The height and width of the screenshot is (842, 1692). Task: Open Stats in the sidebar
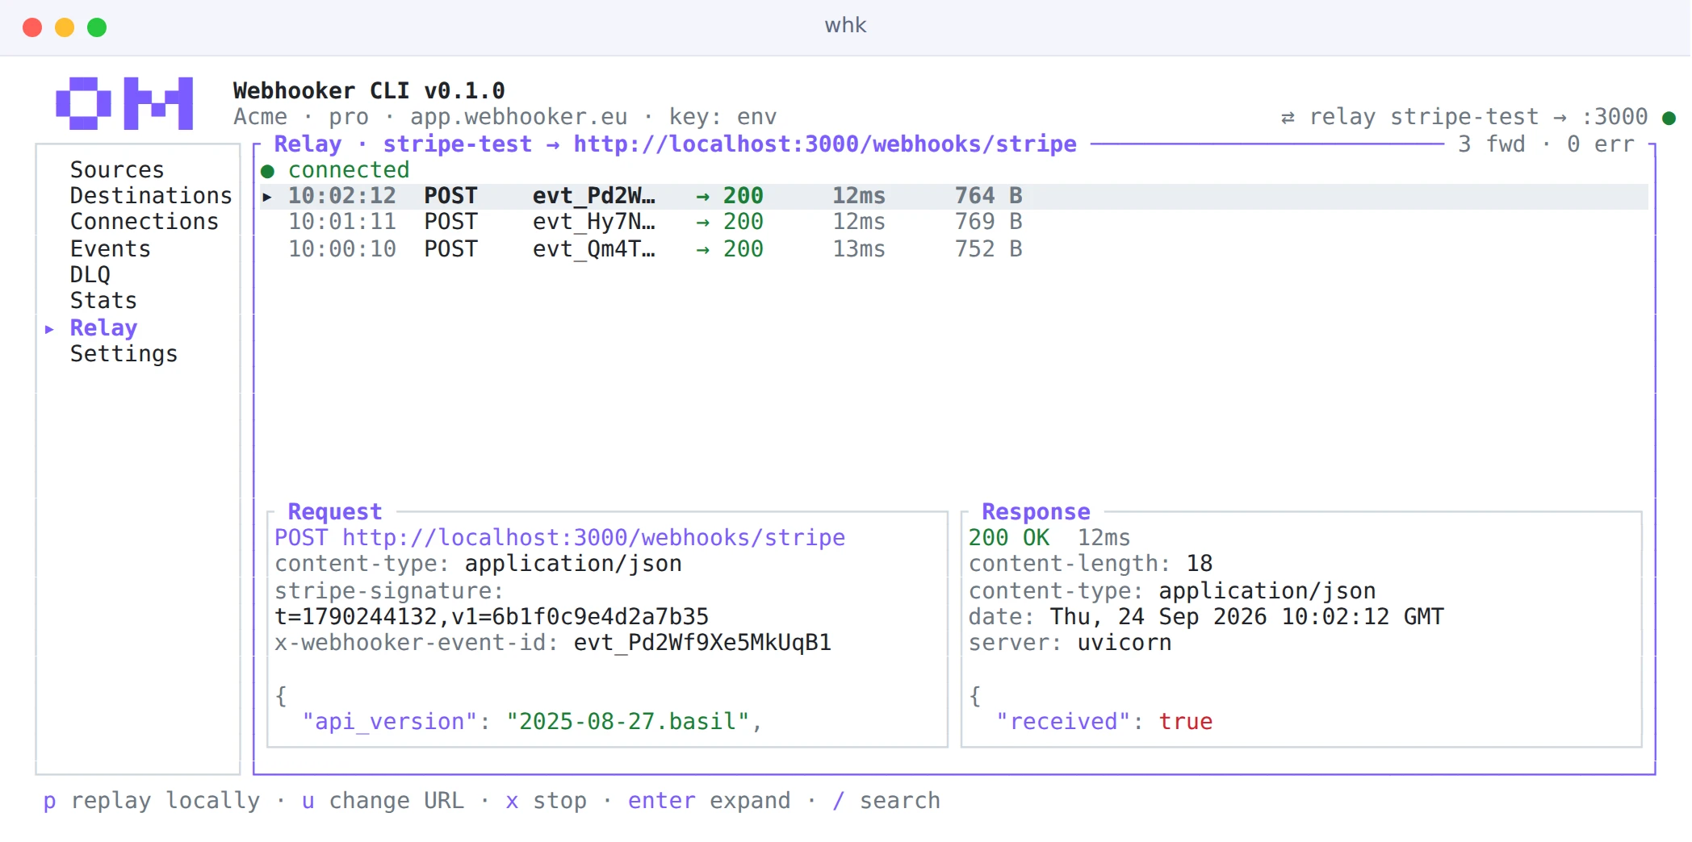tap(103, 301)
